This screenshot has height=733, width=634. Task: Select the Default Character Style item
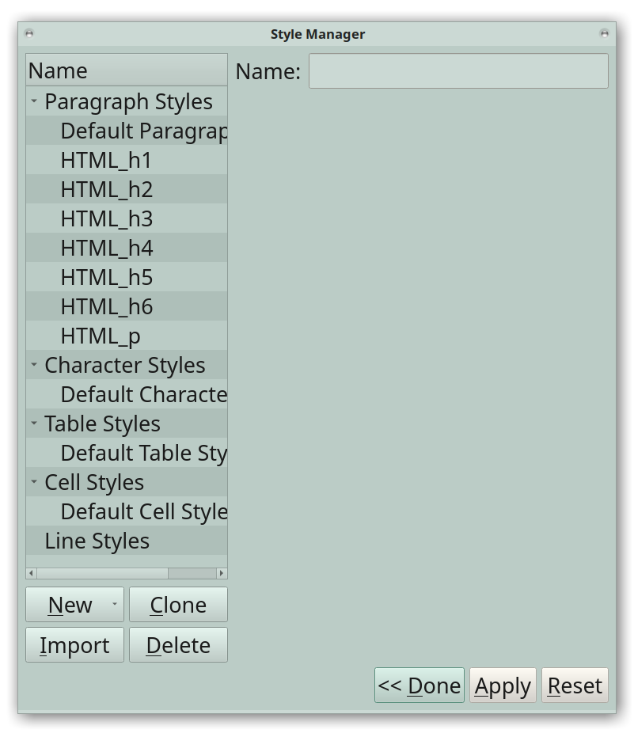(142, 394)
